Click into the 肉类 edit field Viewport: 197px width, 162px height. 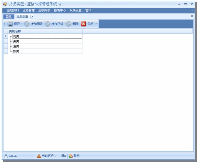(x=48, y=36)
